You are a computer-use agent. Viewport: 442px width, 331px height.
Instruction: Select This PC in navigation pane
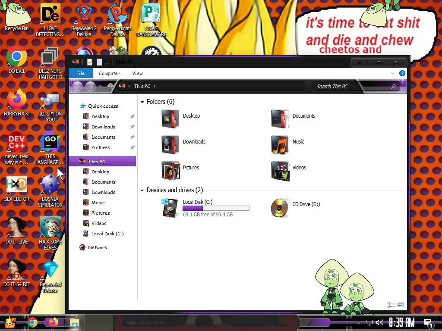click(x=103, y=161)
